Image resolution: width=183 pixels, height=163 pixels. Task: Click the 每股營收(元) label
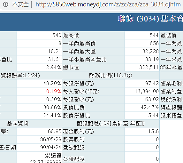tap(79, 100)
